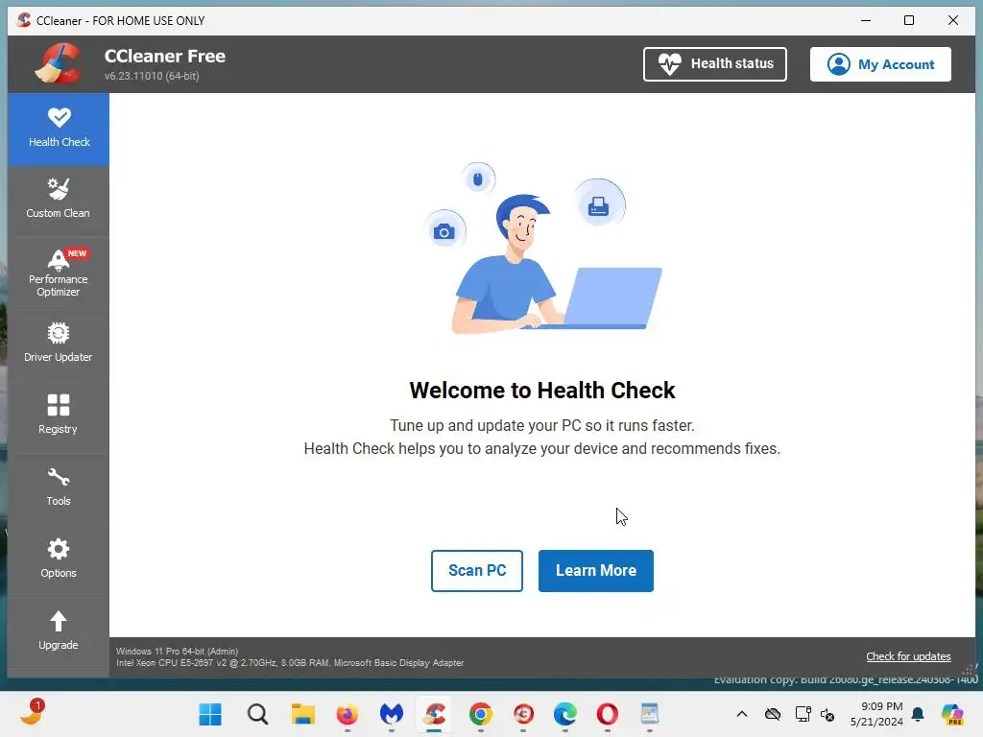Launch Opera browser from taskbar

point(607,714)
